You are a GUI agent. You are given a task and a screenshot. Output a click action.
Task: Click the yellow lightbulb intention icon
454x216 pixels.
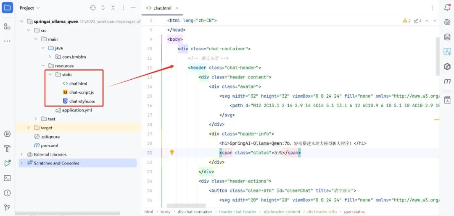pyautogui.click(x=172, y=152)
